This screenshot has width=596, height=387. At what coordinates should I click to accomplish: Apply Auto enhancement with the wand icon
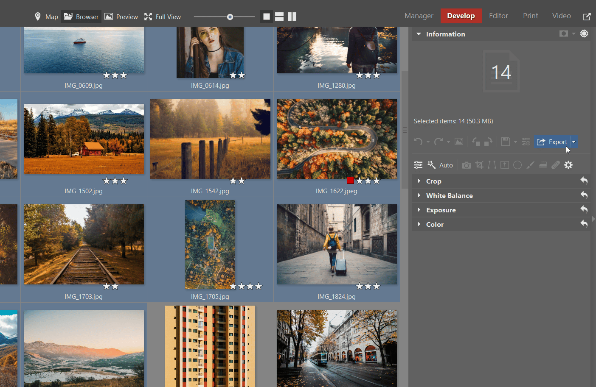pos(432,165)
